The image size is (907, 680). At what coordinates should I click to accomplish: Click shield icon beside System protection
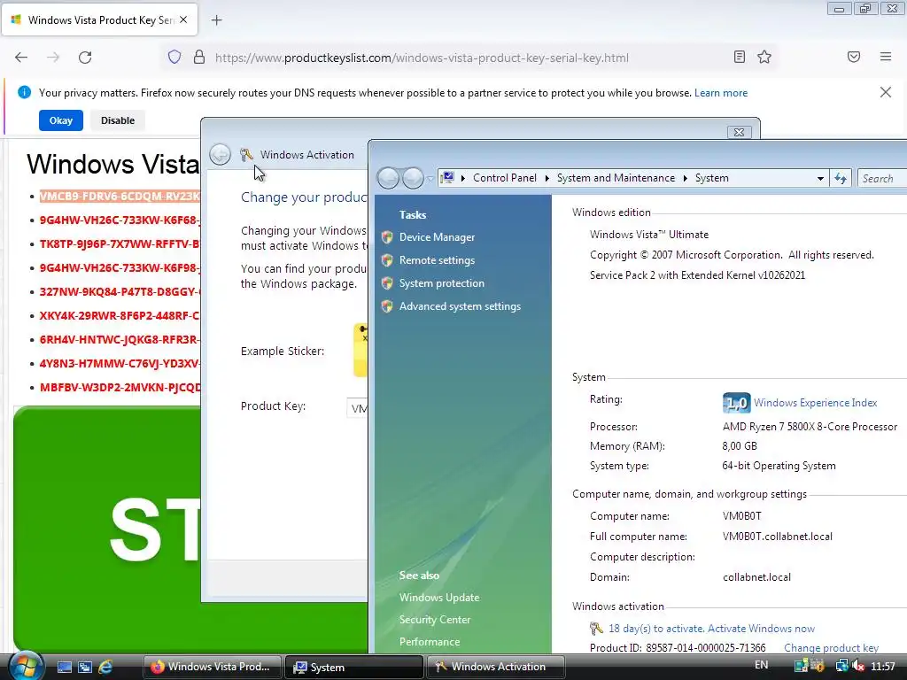(x=387, y=283)
